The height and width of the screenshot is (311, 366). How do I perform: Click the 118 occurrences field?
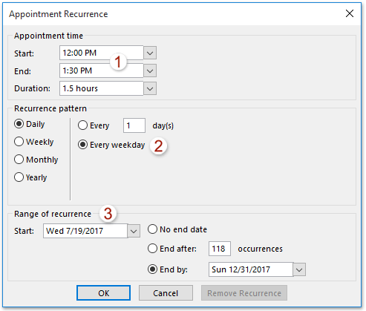tap(220, 249)
